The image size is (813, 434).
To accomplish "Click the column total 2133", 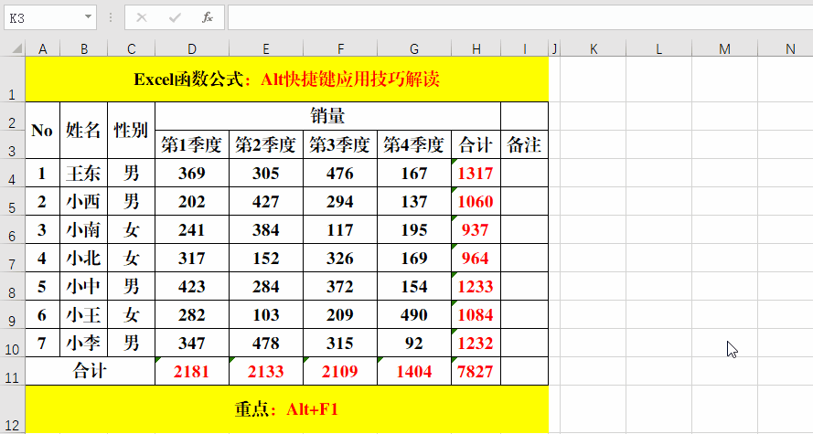I will point(266,371).
